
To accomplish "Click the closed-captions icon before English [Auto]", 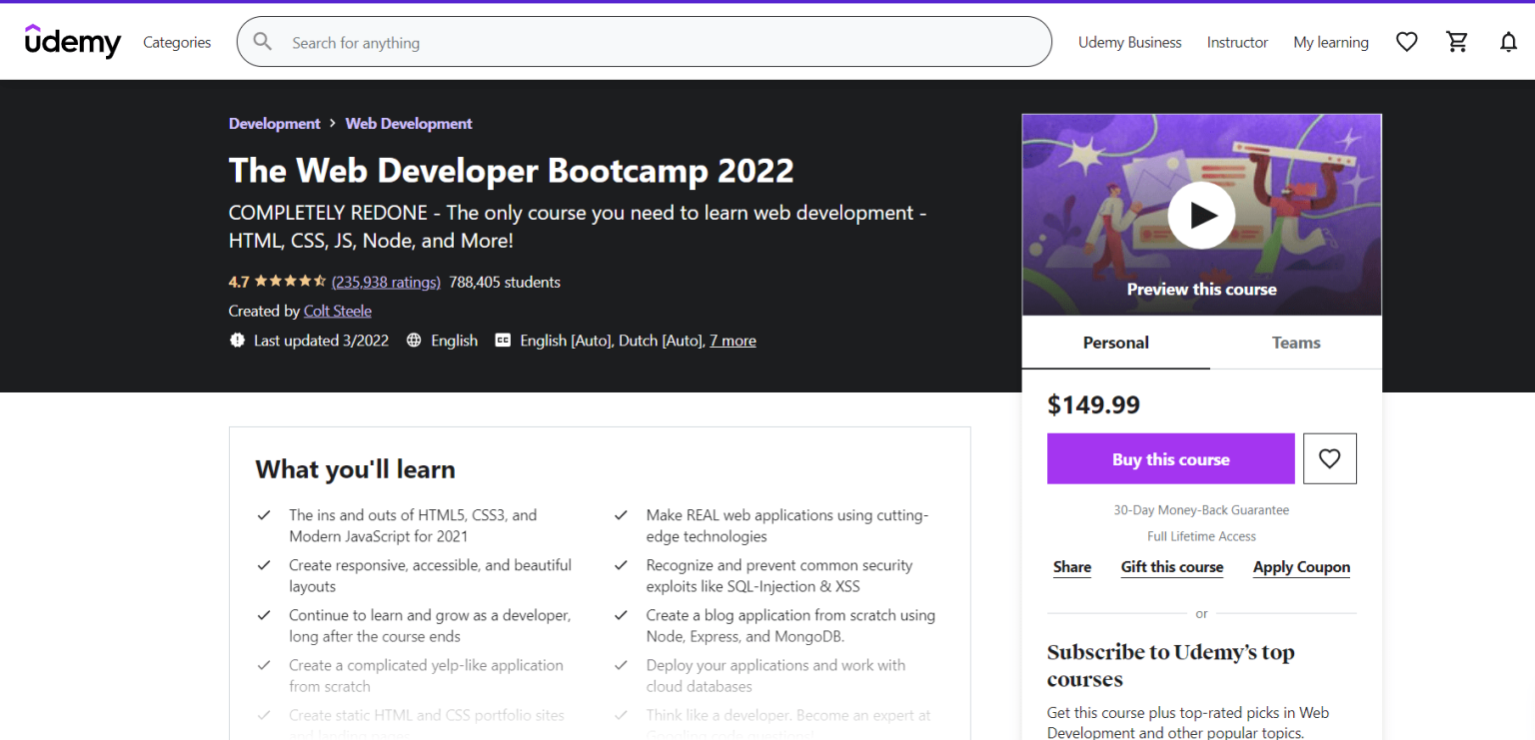I will (503, 340).
